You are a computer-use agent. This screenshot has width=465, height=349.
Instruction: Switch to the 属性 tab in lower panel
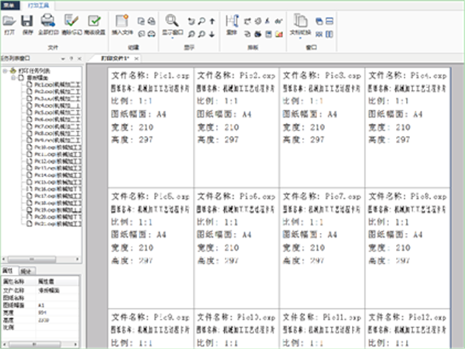point(8,271)
